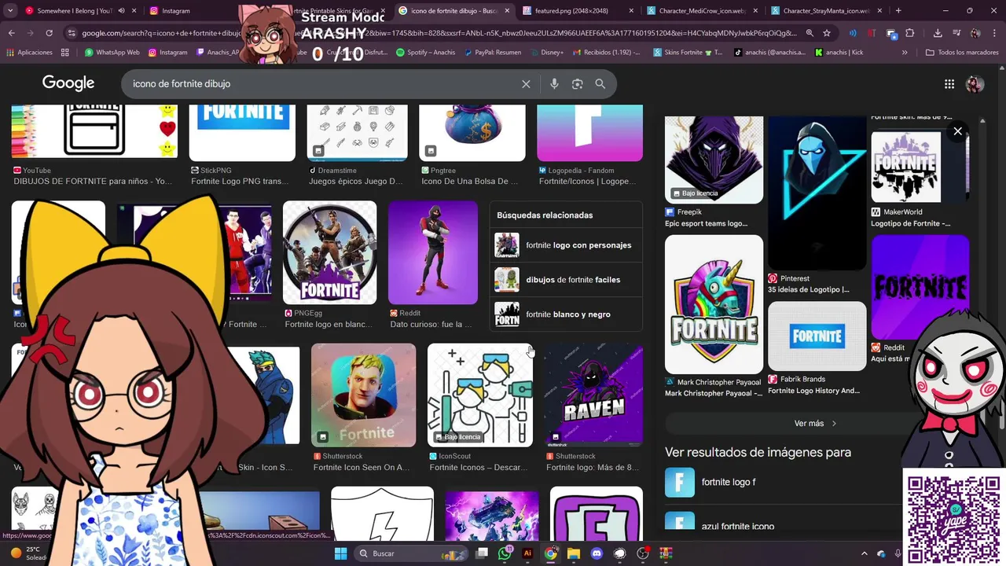Click the Google search input field
This screenshot has width=1006, height=566.
[322, 84]
